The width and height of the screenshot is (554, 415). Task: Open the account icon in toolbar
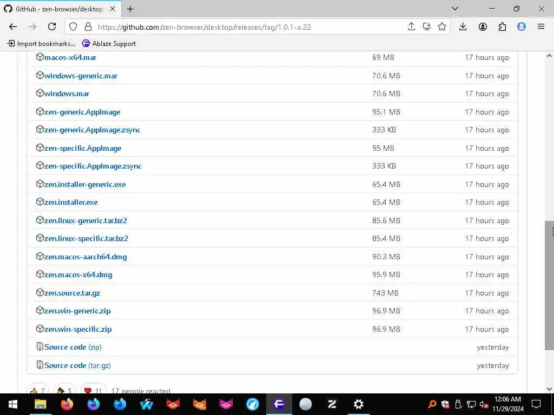[x=483, y=26]
